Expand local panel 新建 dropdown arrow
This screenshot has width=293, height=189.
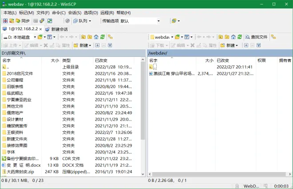pos(90,45)
